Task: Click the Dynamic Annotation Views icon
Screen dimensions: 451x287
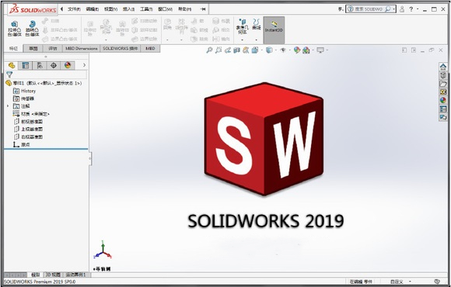Action: point(246,50)
